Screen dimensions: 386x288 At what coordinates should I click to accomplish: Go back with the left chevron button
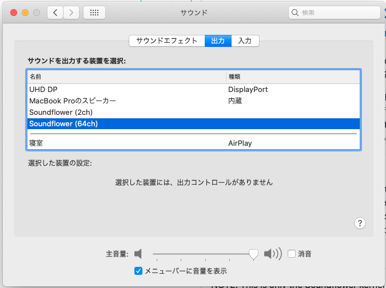[55, 13]
